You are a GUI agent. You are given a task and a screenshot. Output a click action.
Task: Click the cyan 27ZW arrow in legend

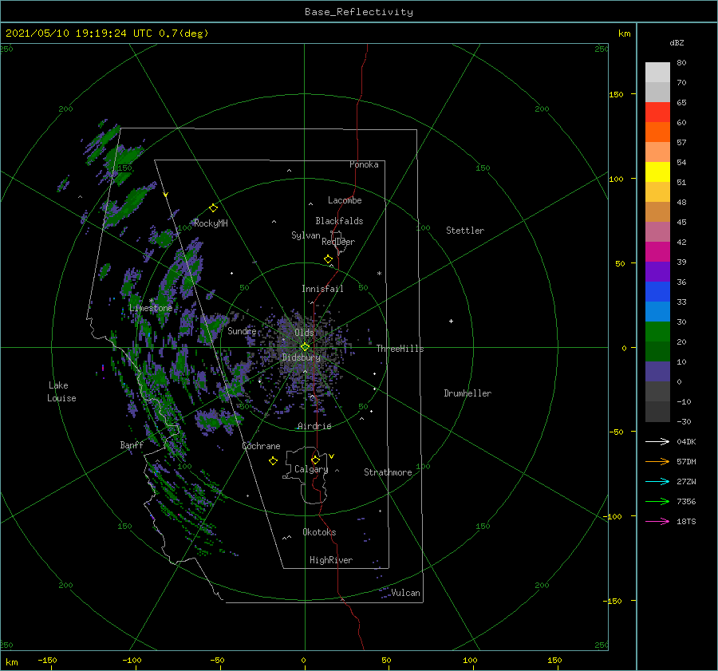(657, 481)
